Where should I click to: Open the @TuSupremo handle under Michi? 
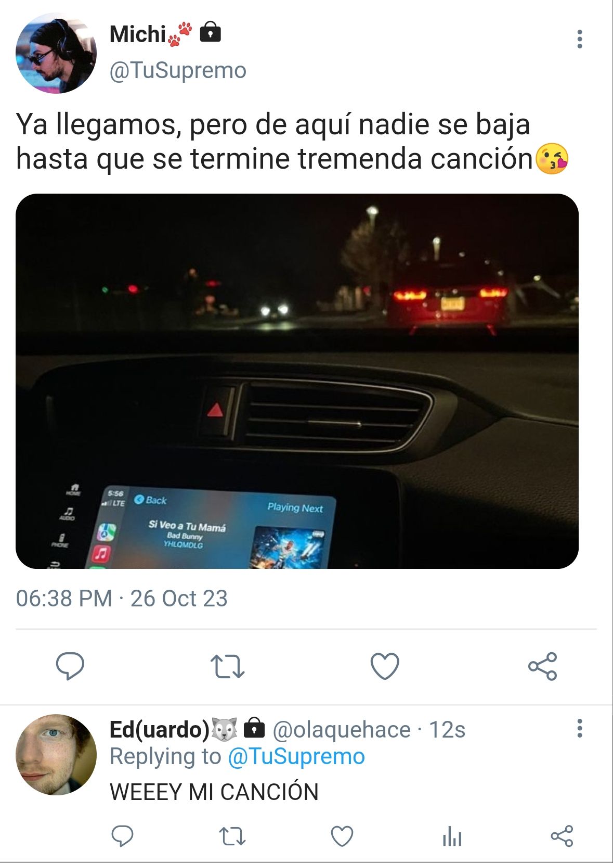coord(178,70)
